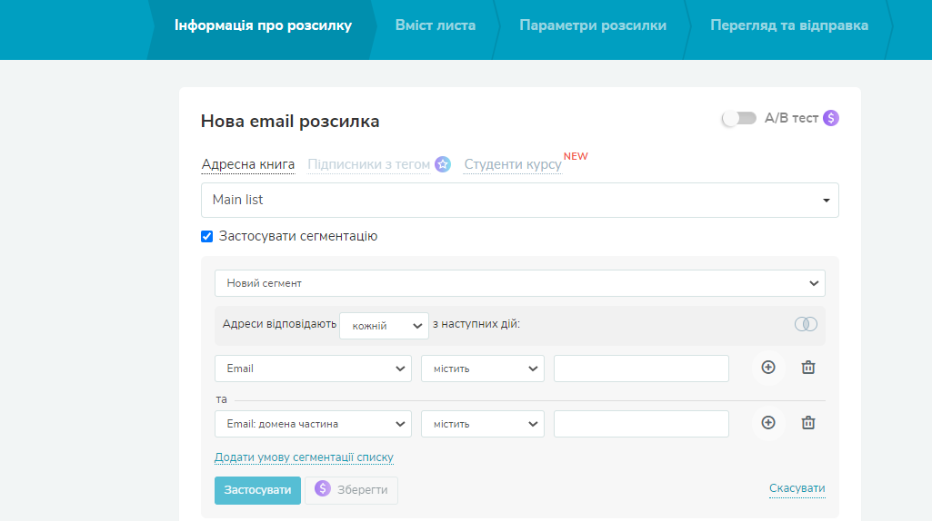Switch to the Студенти курсу tab
The height and width of the screenshot is (521, 932).
[513, 164]
